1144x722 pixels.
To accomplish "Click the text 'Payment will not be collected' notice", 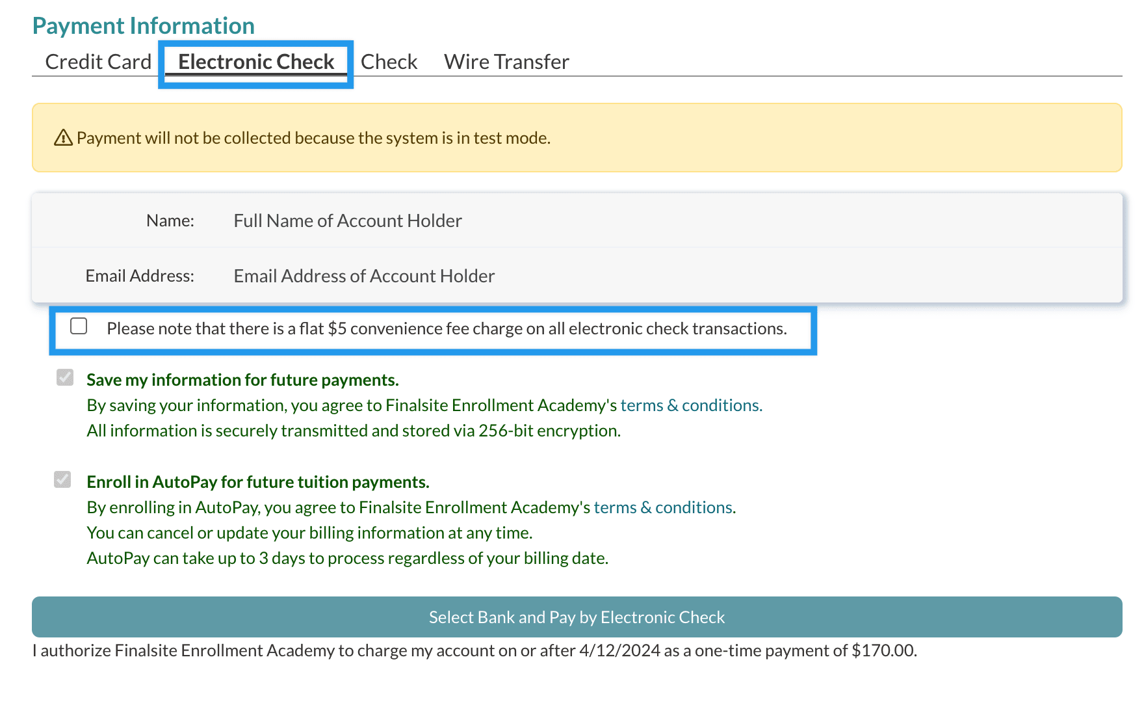I will click(313, 138).
